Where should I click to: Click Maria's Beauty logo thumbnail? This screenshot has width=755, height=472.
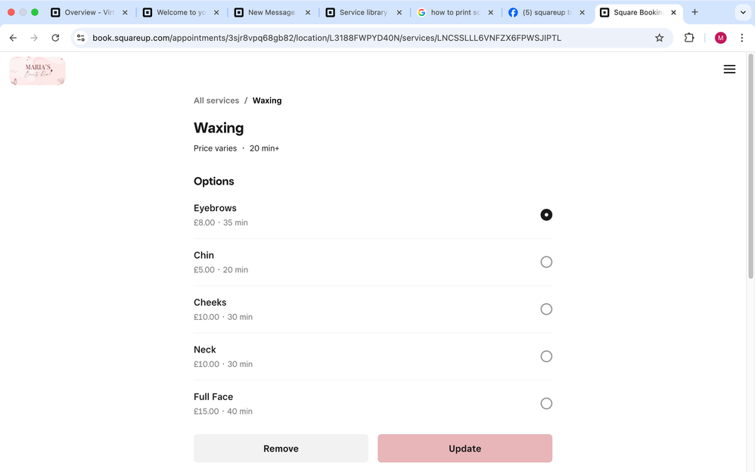click(x=38, y=71)
